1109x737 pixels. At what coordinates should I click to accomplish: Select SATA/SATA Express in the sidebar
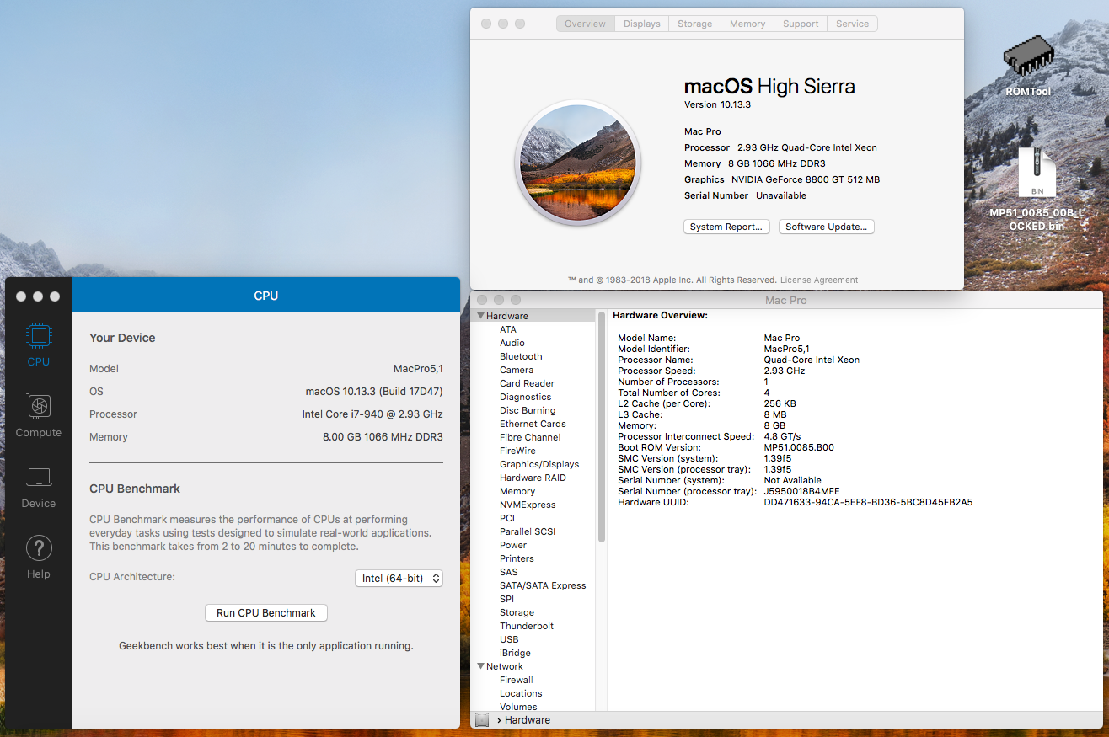[543, 585]
